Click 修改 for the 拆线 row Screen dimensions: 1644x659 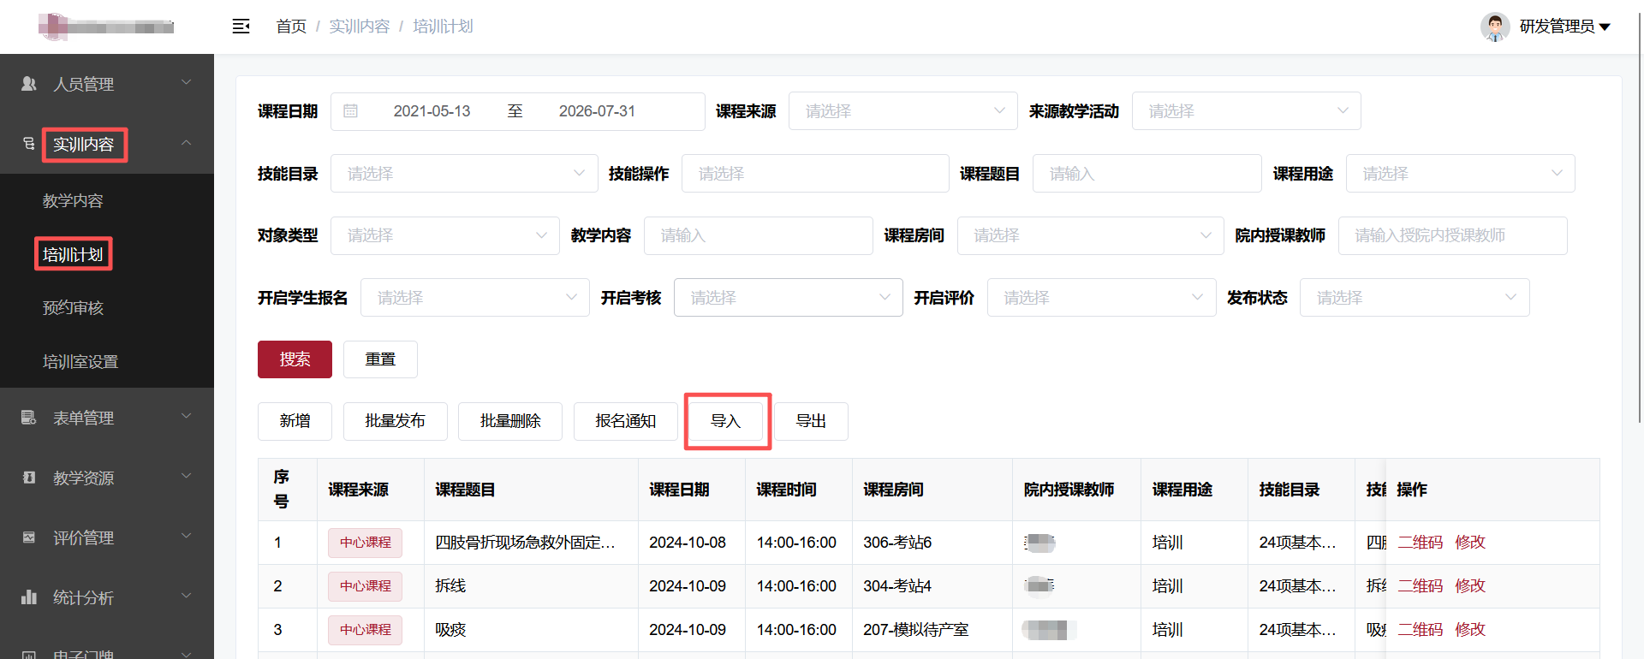(x=1470, y=586)
